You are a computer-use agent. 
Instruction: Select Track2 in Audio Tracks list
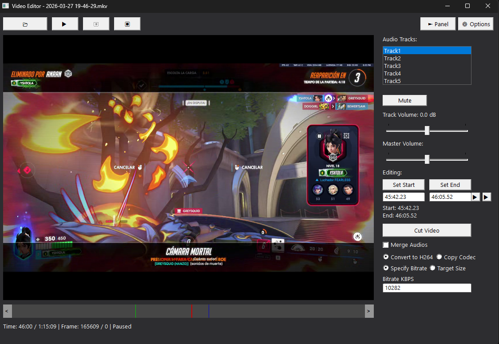coord(427,58)
